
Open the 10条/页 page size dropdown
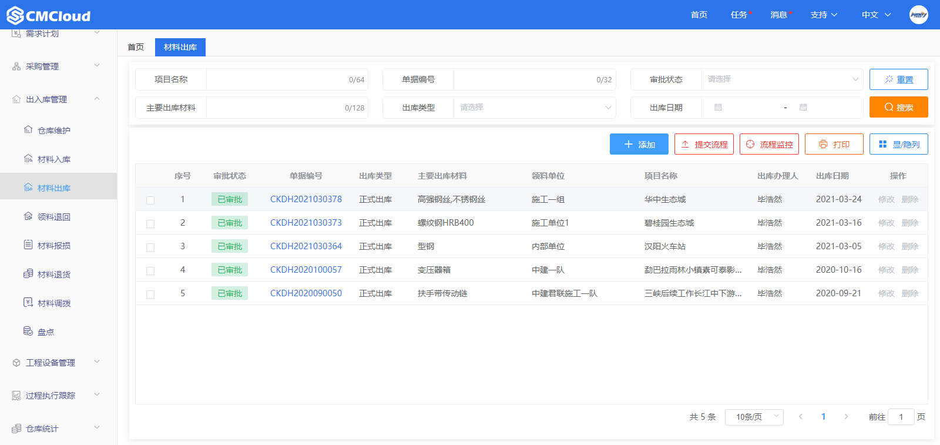point(754,417)
